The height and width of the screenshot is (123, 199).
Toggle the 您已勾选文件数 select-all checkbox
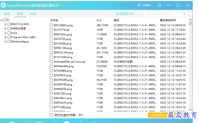point(51,115)
